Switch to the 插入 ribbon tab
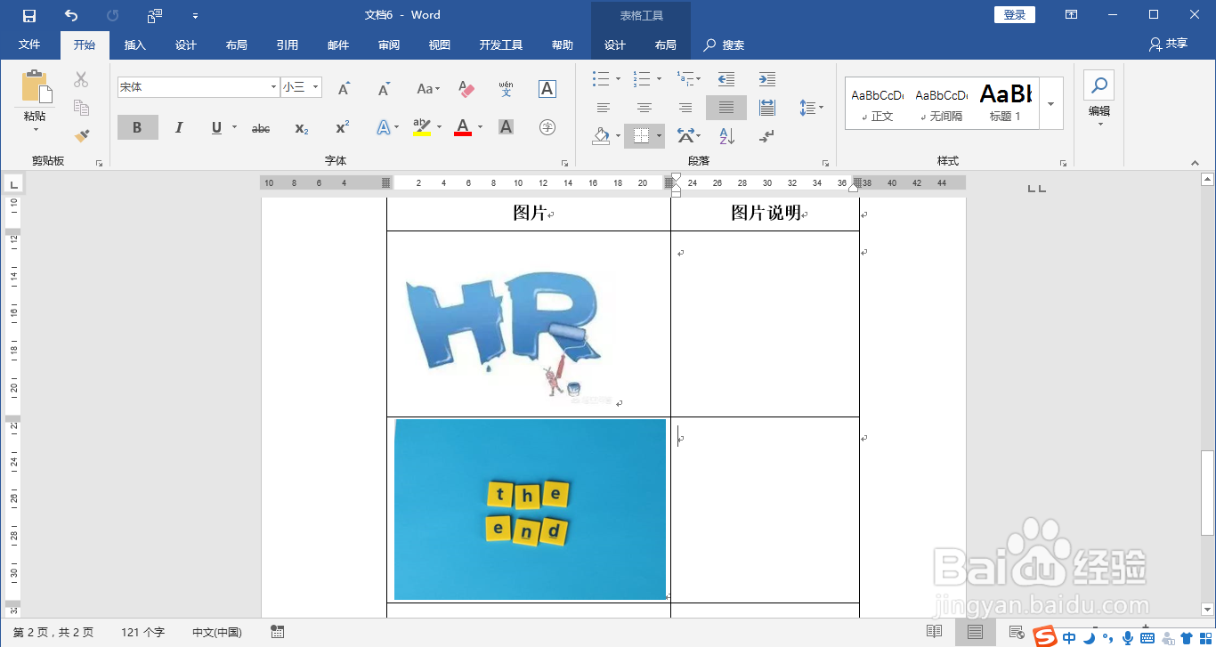1216x647 pixels. (x=135, y=44)
